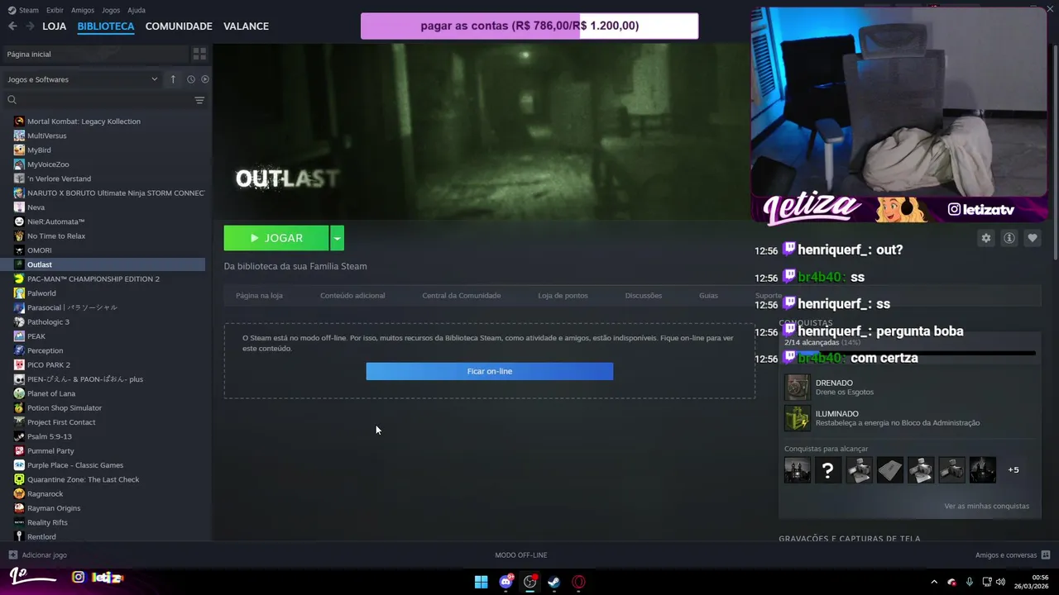Open the JOGAR launch options arrow
The height and width of the screenshot is (595, 1059).
(337, 238)
